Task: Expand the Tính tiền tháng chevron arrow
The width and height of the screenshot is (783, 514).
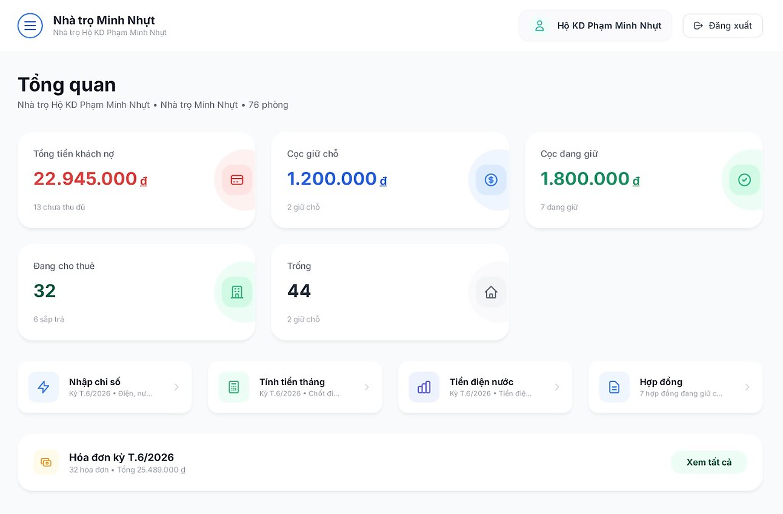Action: 367,387
